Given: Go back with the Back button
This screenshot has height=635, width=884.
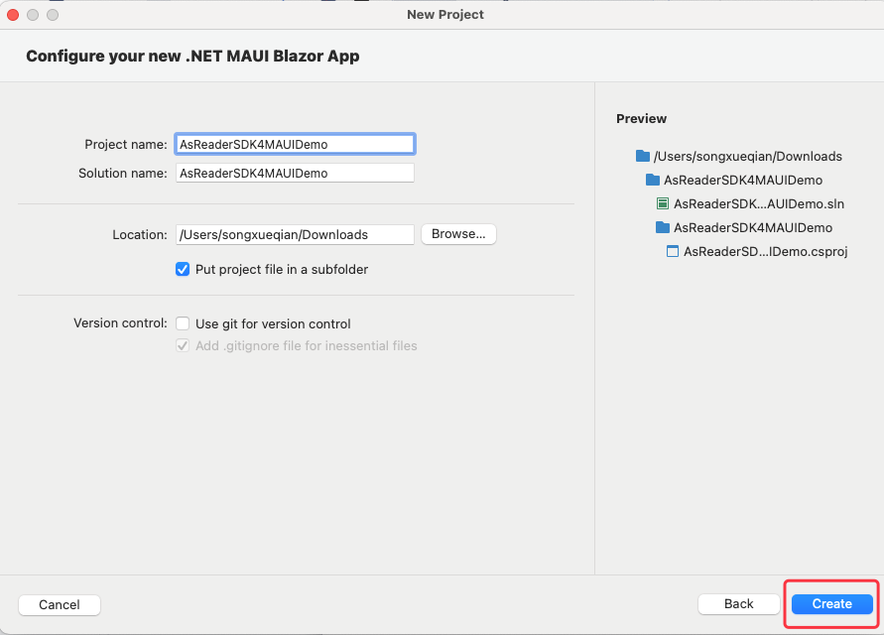Looking at the screenshot, I should coord(738,603).
